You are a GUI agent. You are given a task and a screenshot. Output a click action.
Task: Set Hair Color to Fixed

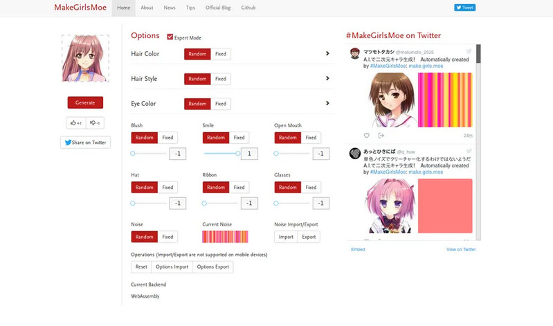[221, 54]
